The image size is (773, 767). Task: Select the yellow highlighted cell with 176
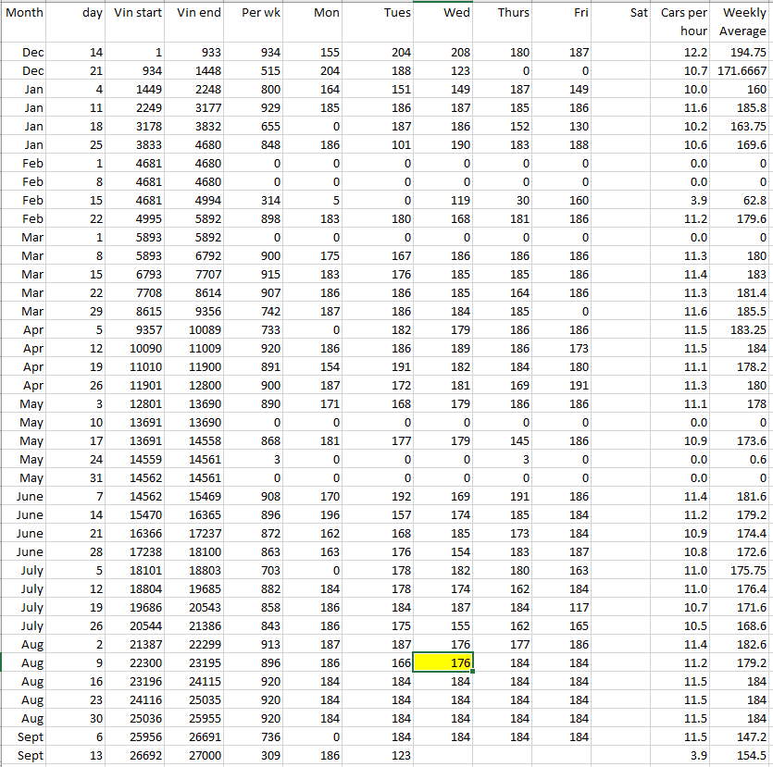(444, 662)
